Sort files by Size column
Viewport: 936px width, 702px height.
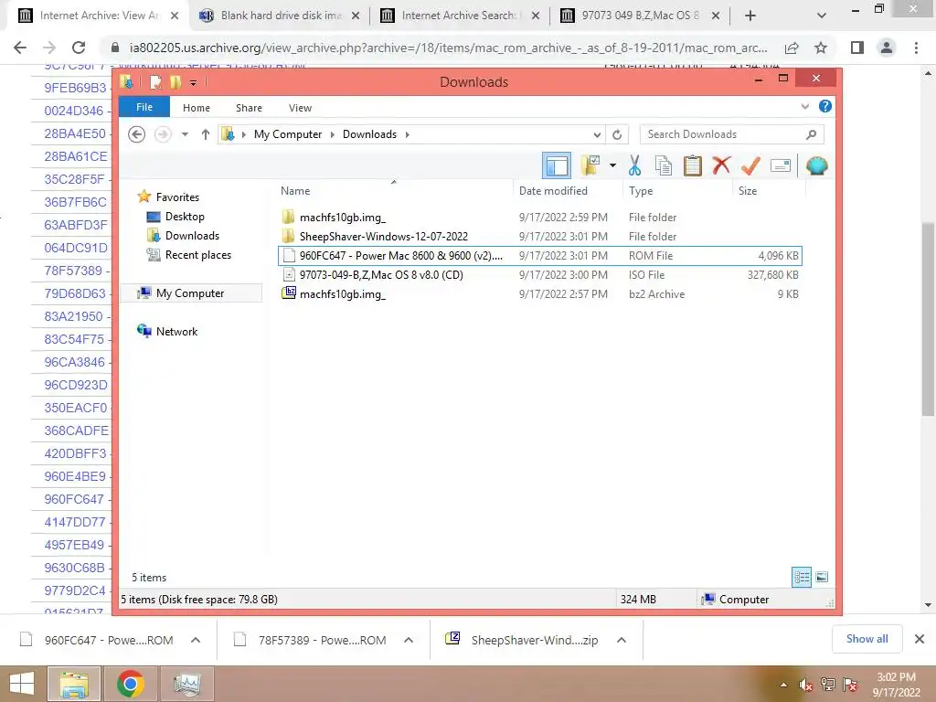748,190
